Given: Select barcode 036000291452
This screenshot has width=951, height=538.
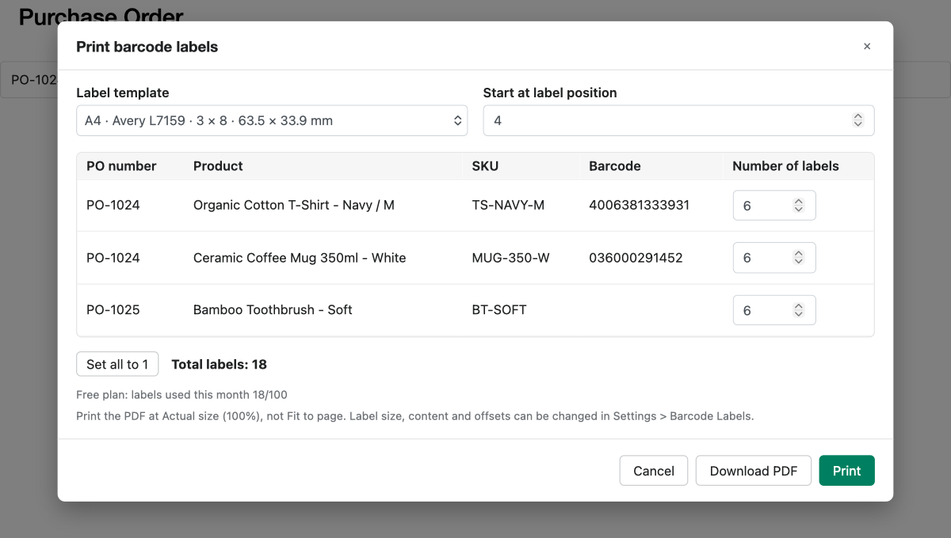Looking at the screenshot, I should 636,257.
